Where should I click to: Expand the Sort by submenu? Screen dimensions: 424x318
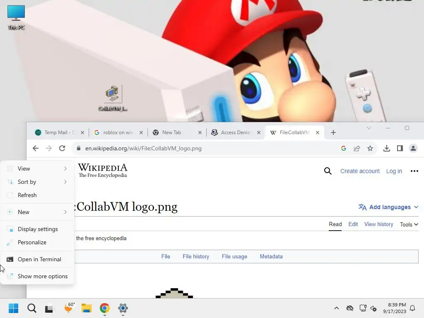[x=37, y=182]
